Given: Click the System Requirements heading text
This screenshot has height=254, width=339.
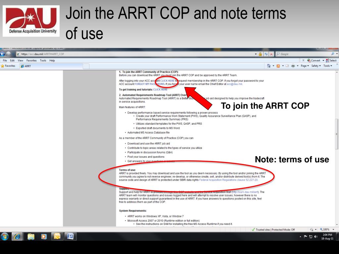Looking at the screenshot, I should tap(133, 211).
